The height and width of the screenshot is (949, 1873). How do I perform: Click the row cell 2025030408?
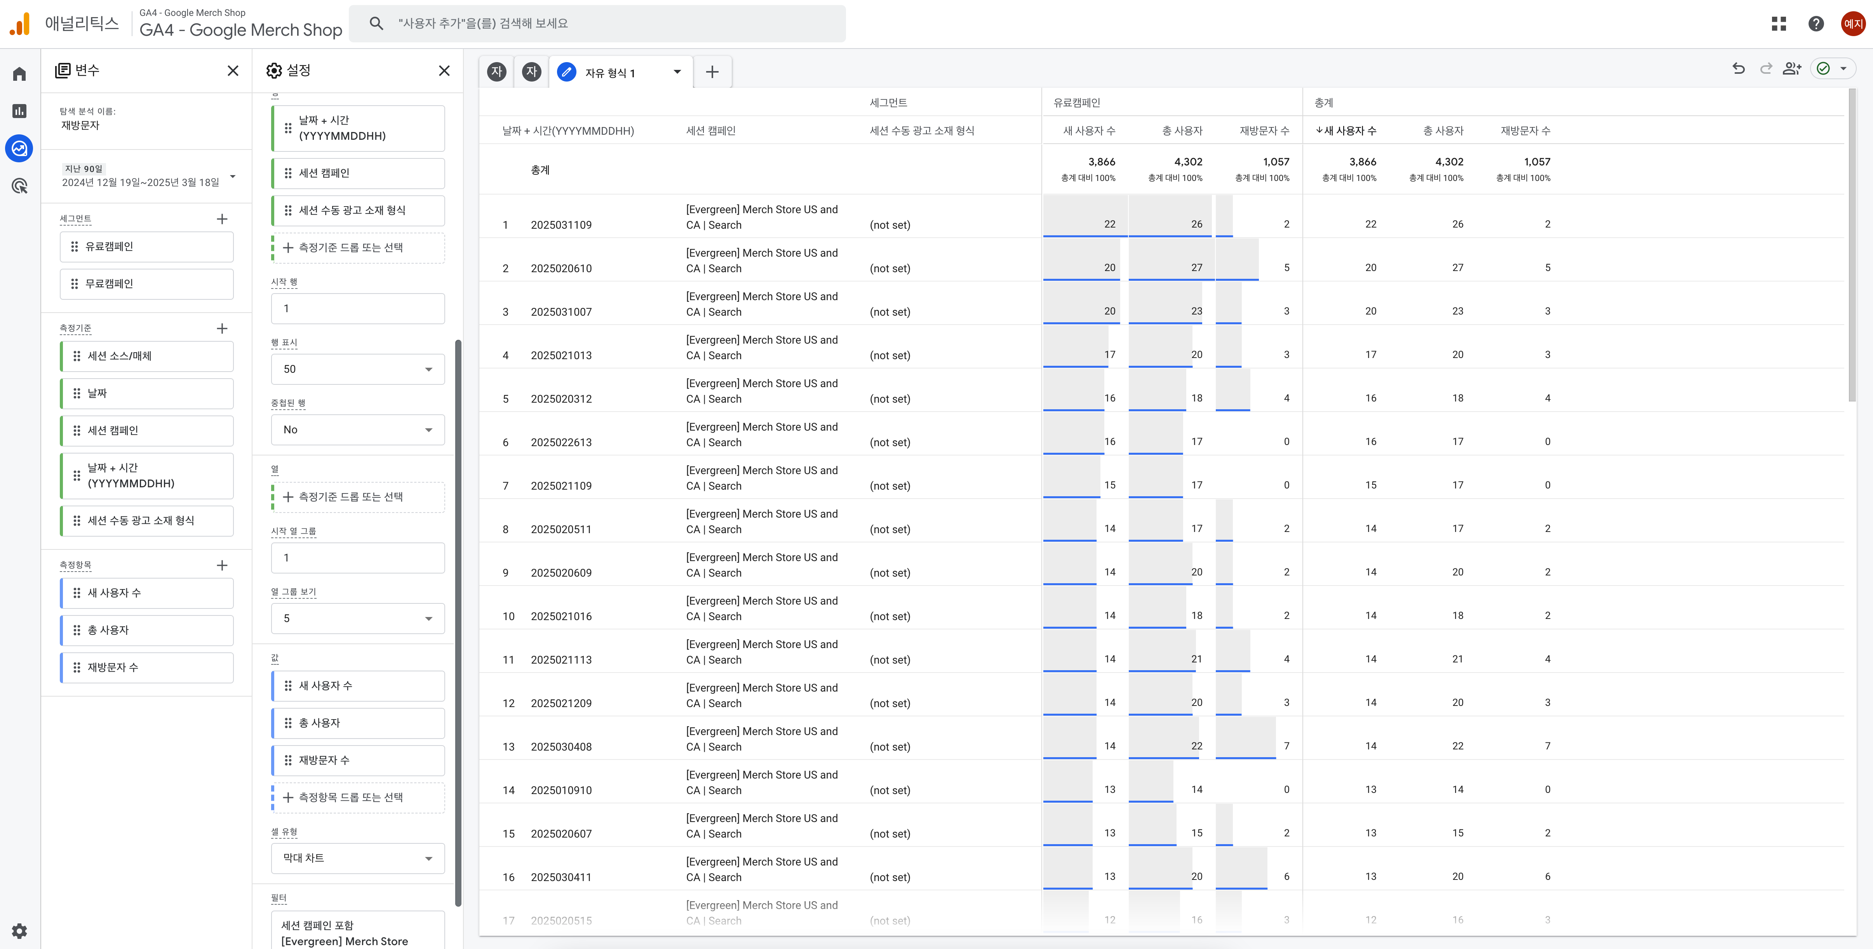561,747
